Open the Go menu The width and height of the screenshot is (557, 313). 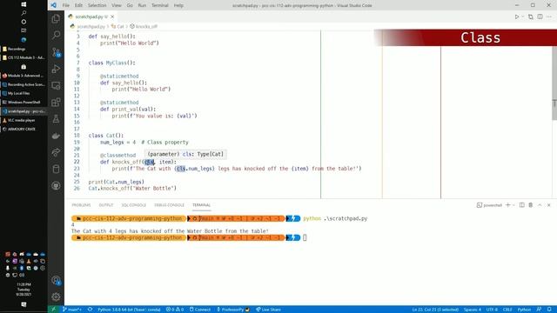(130, 5)
